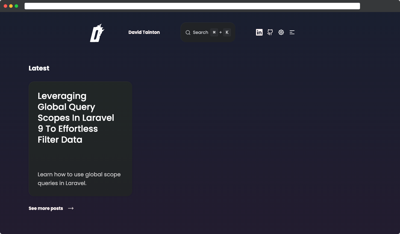Click the K key shortcut badge
Viewport: 400px width, 234px height.
pos(227,32)
